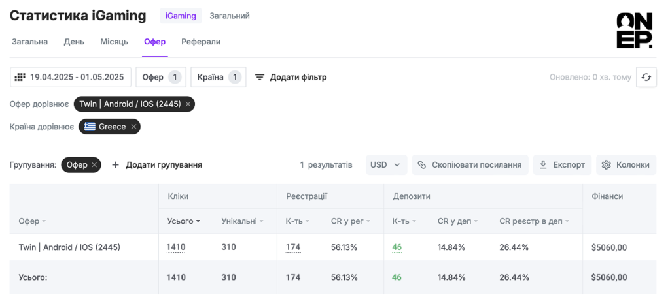
Task: Remove the Greece country filter chip
Action: coord(133,127)
